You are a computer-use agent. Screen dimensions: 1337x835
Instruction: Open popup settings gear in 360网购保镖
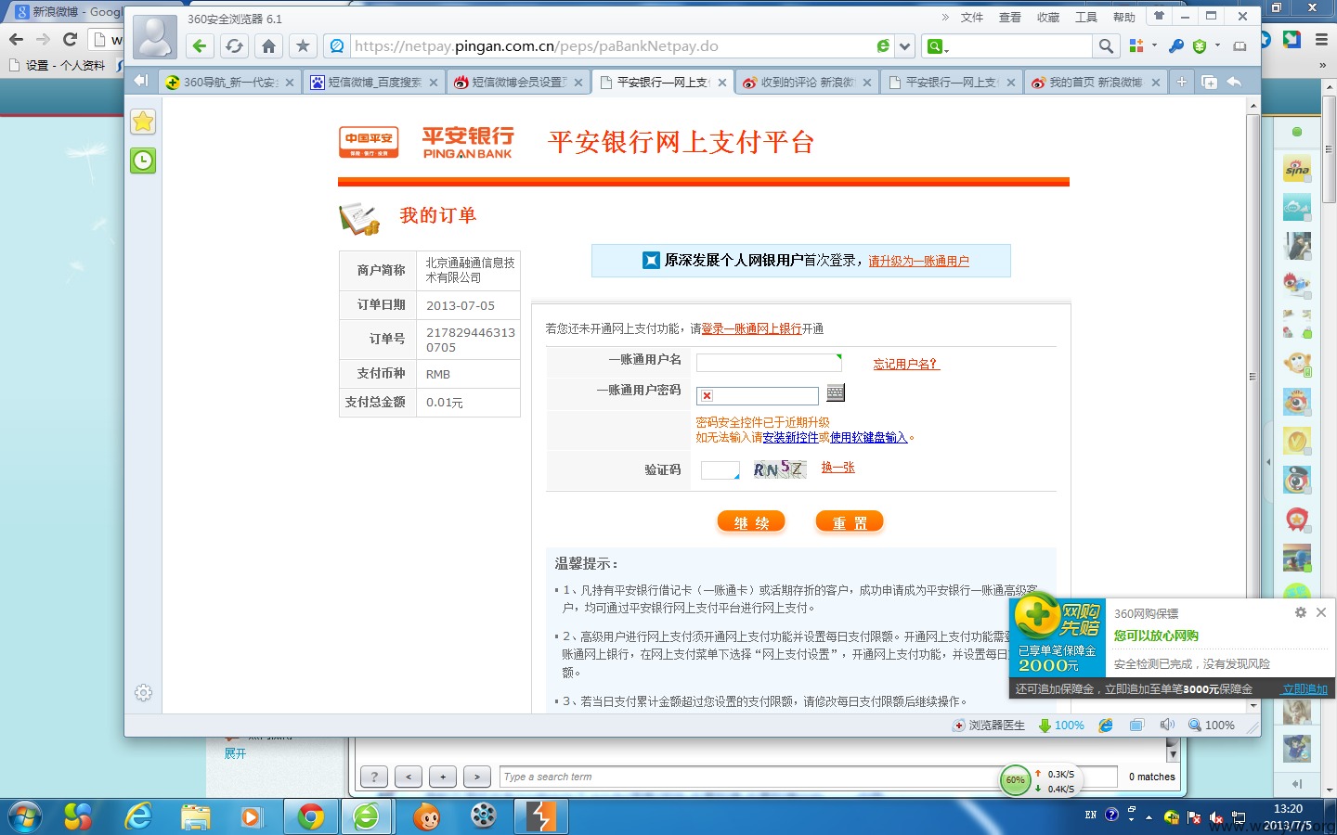[1301, 612]
